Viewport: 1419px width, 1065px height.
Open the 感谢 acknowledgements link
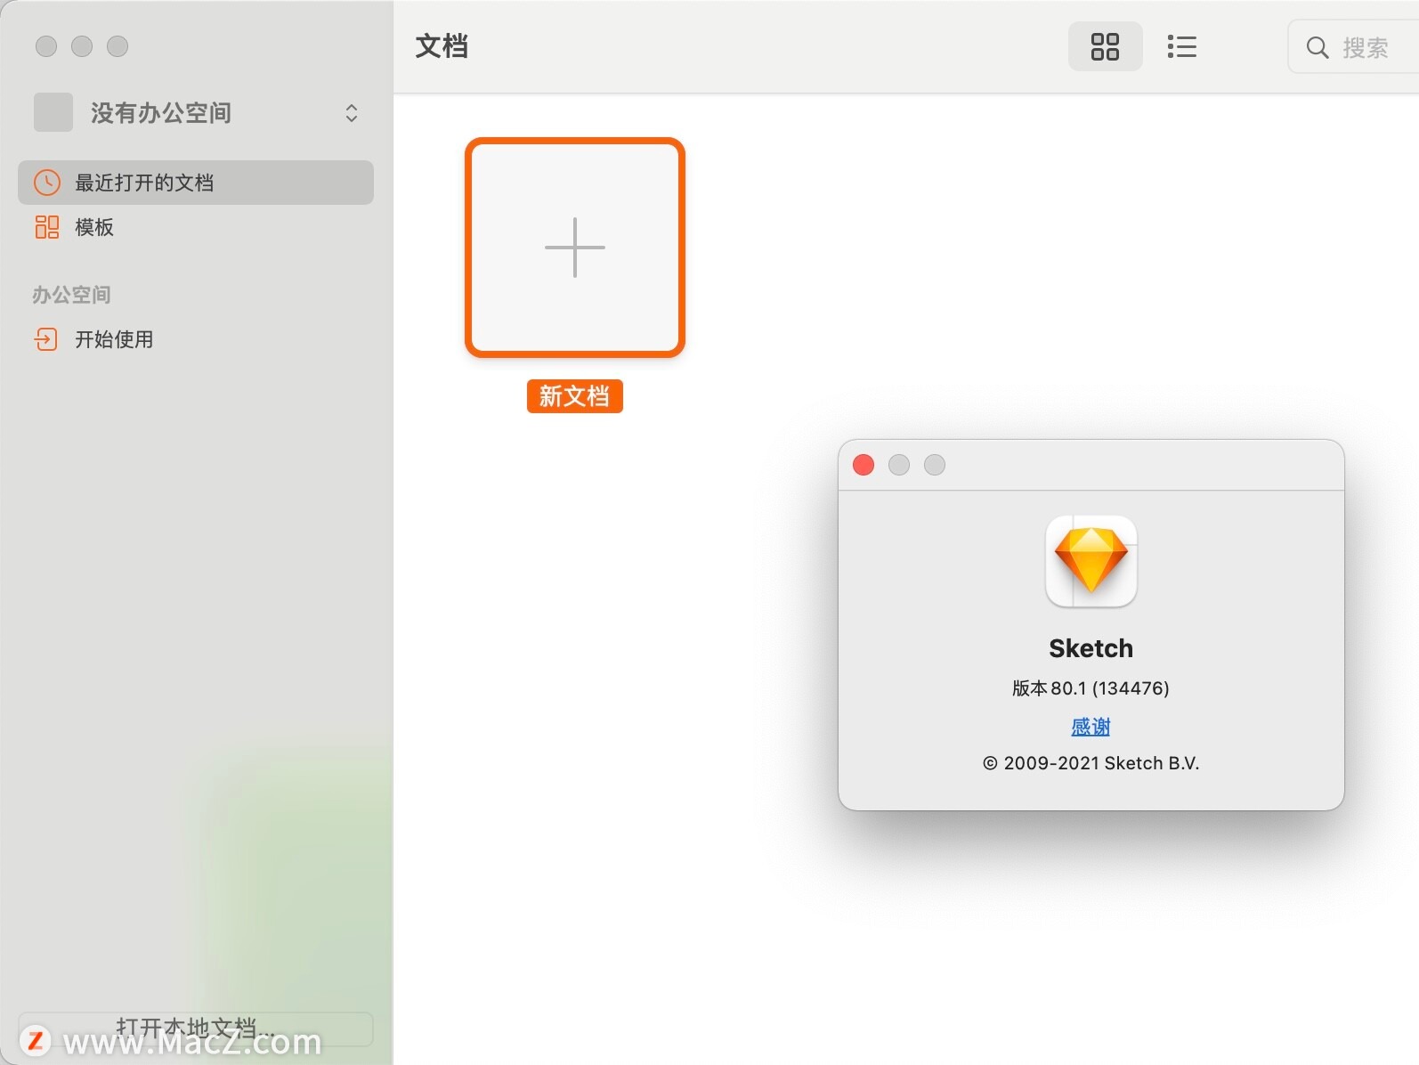click(1091, 727)
